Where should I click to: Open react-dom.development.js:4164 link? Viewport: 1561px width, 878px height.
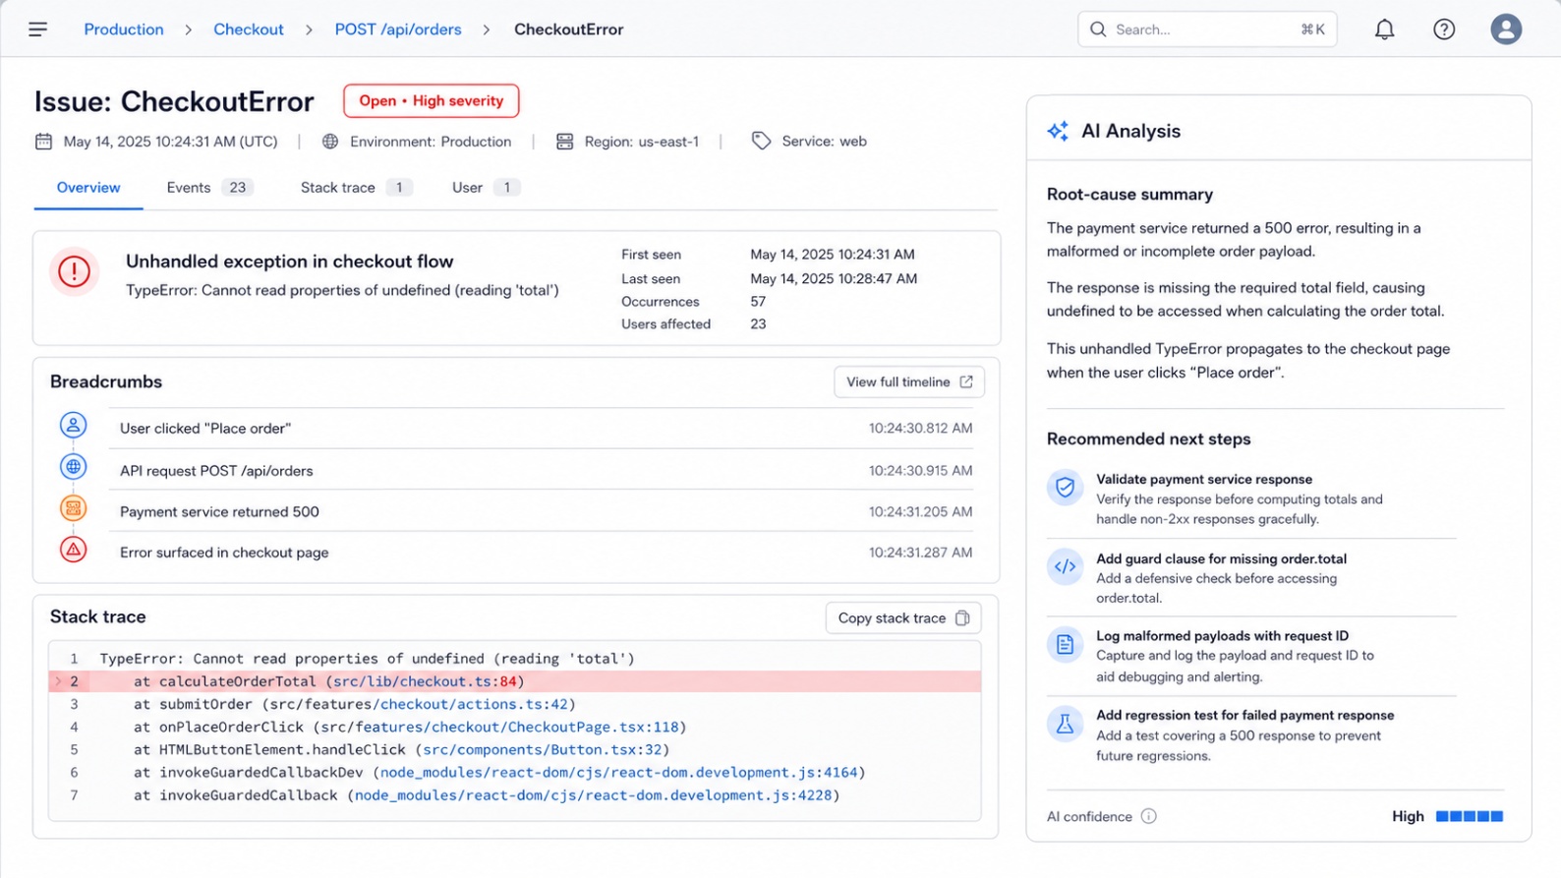[619, 772]
